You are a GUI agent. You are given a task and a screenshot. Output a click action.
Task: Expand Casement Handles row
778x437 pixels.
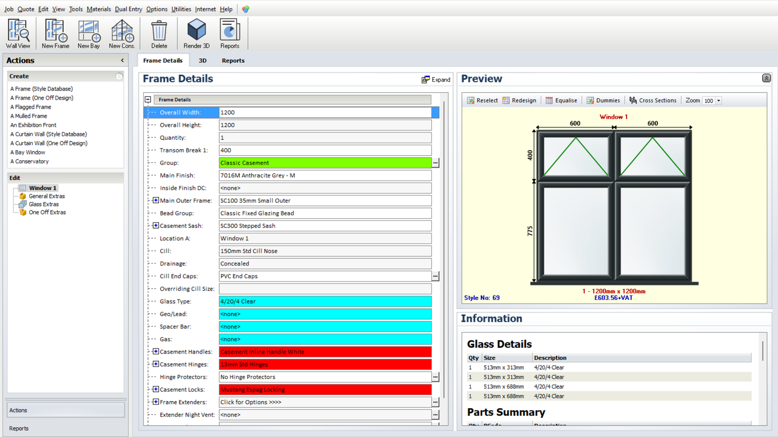coord(156,351)
